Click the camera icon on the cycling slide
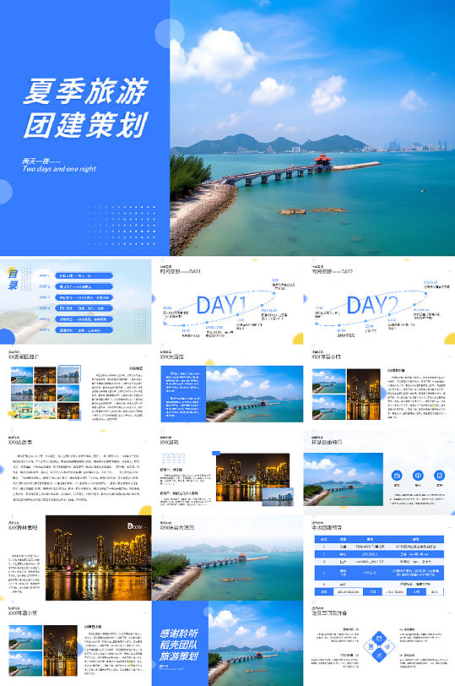The width and height of the screenshot is (455, 686). [397, 475]
